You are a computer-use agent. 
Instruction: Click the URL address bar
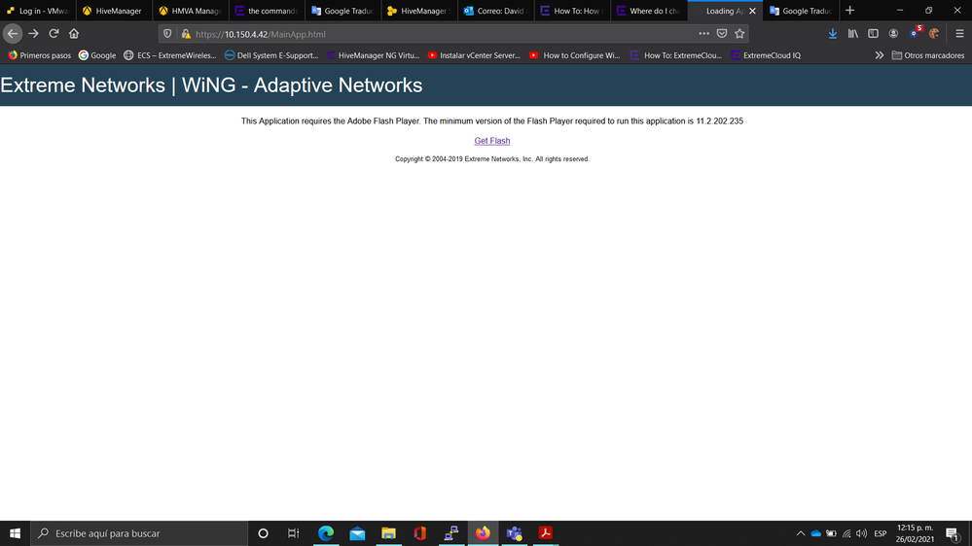point(438,33)
